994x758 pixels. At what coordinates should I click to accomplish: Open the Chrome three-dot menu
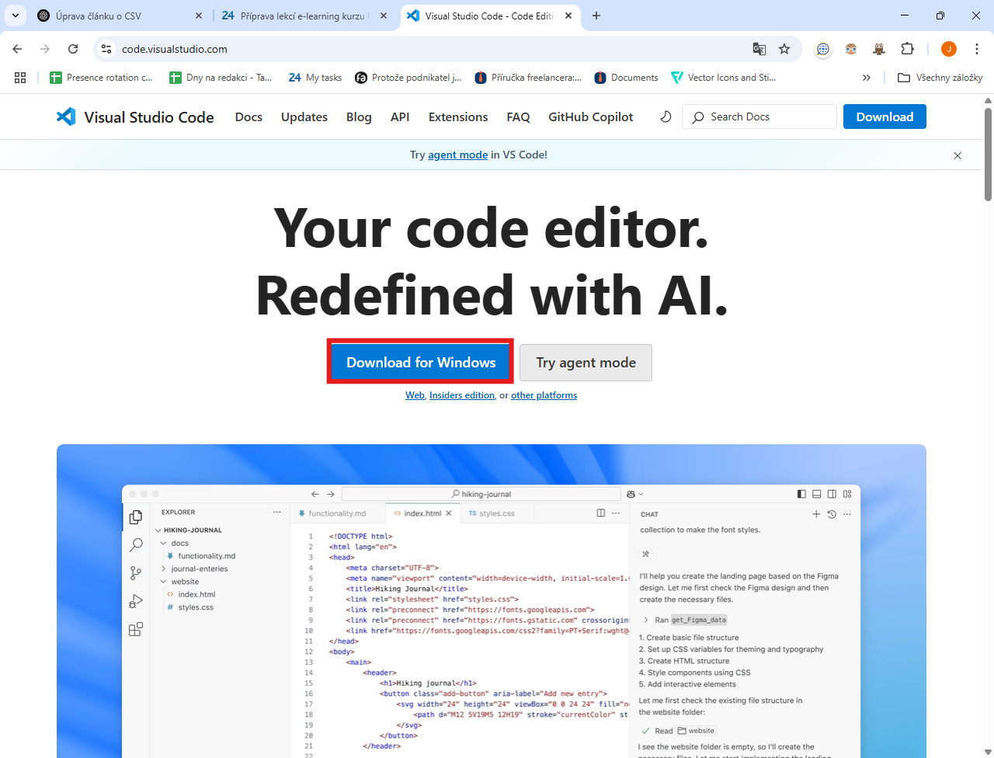click(x=976, y=49)
